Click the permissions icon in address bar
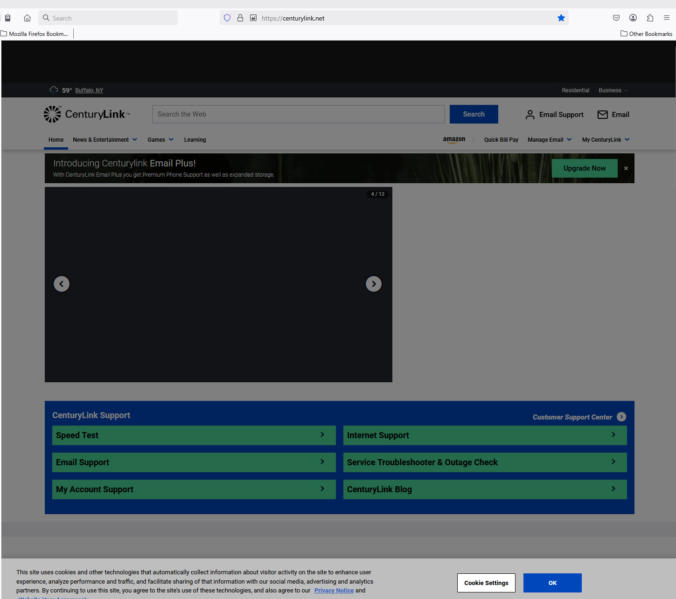The height and width of the screenshot is (599, 676). 253,18
